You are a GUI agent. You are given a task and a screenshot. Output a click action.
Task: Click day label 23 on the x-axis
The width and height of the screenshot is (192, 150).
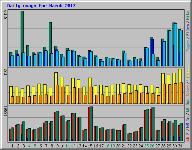[x=135, y=146]
